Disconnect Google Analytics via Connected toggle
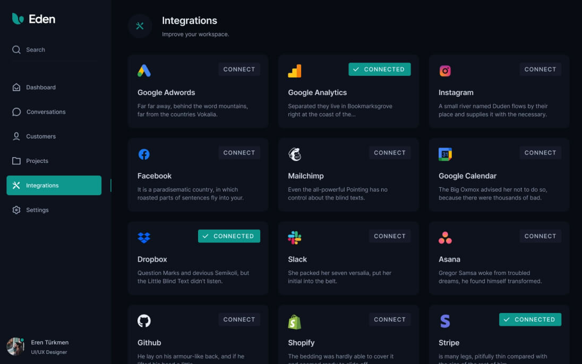The image size is (582, 364). pyautogui.click(x=379, y=70)
